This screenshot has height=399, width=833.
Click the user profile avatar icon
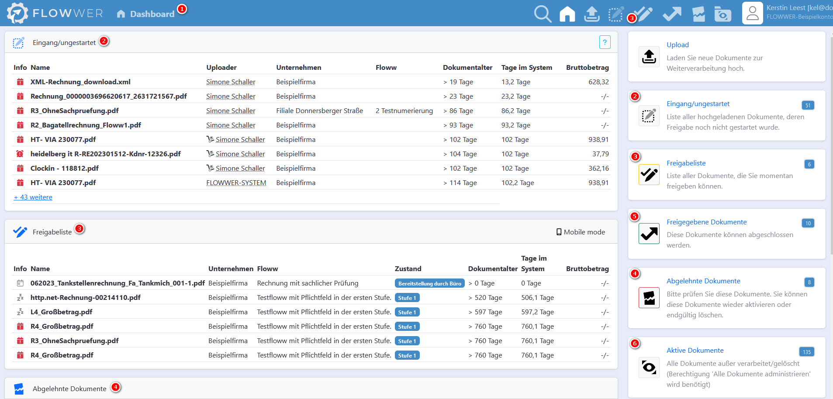[x=752, y=13]
